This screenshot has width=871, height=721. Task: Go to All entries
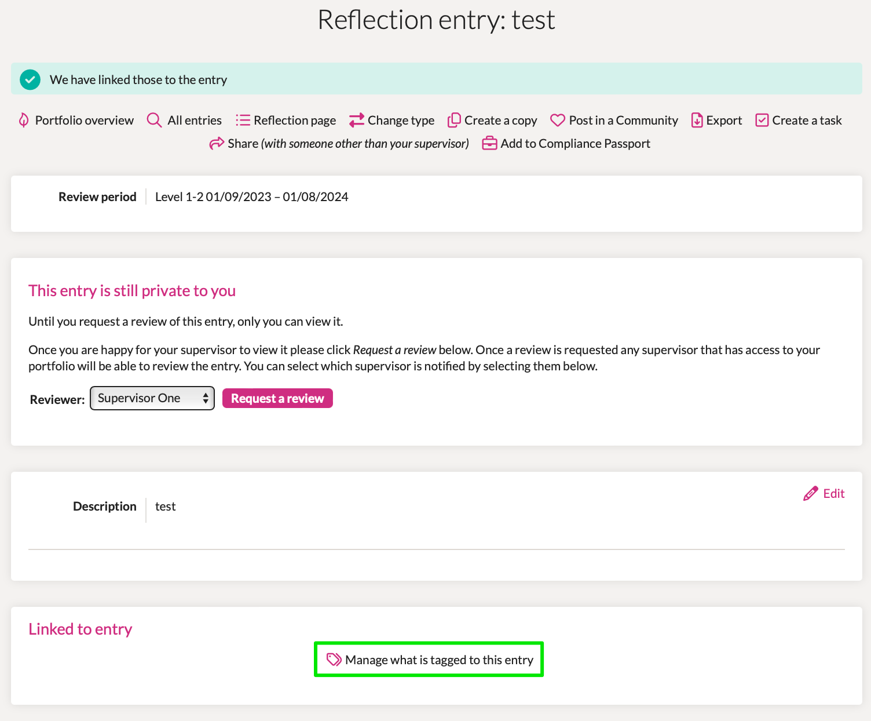(x=195, y=120)
